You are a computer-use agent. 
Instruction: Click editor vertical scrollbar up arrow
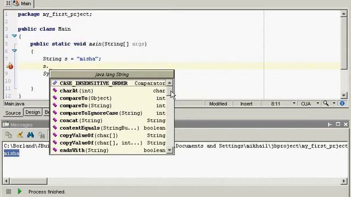(x=344, y=14)
